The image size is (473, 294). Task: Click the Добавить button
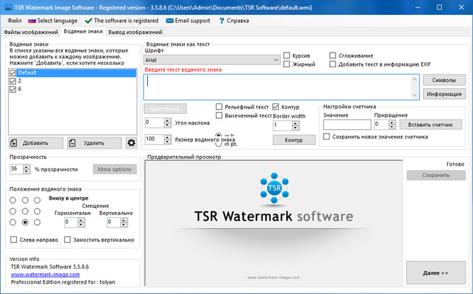pyautogui.click(x=36, y=143)
